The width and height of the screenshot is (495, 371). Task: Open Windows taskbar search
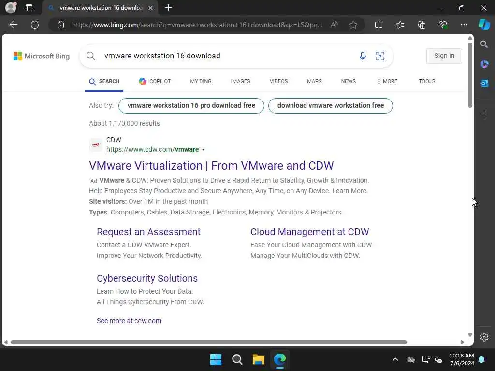pos(237,359)
